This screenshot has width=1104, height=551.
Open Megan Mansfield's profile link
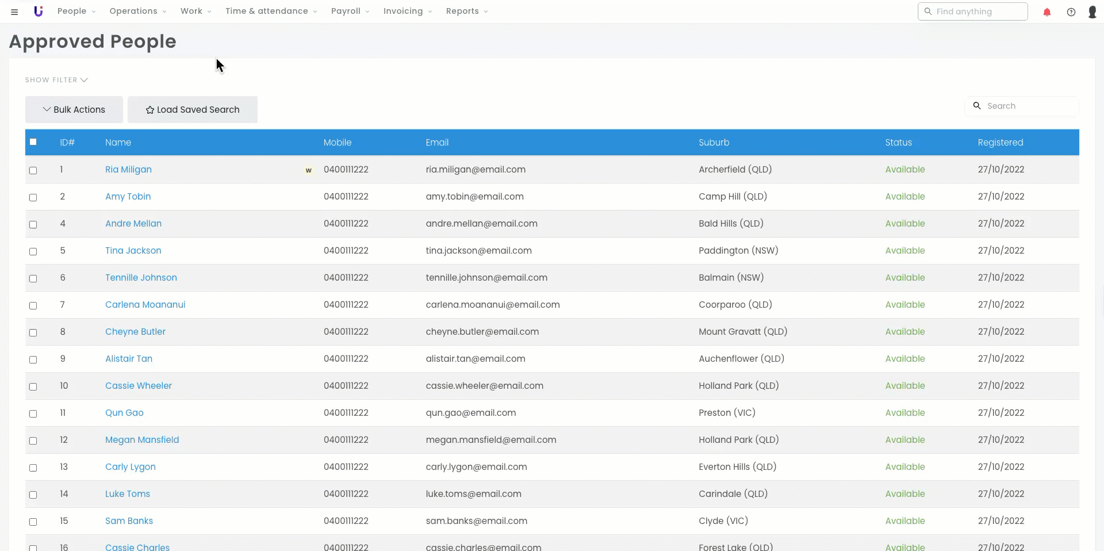[142, 440]
